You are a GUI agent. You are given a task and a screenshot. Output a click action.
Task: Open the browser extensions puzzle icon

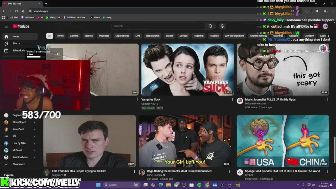point(307,11)
